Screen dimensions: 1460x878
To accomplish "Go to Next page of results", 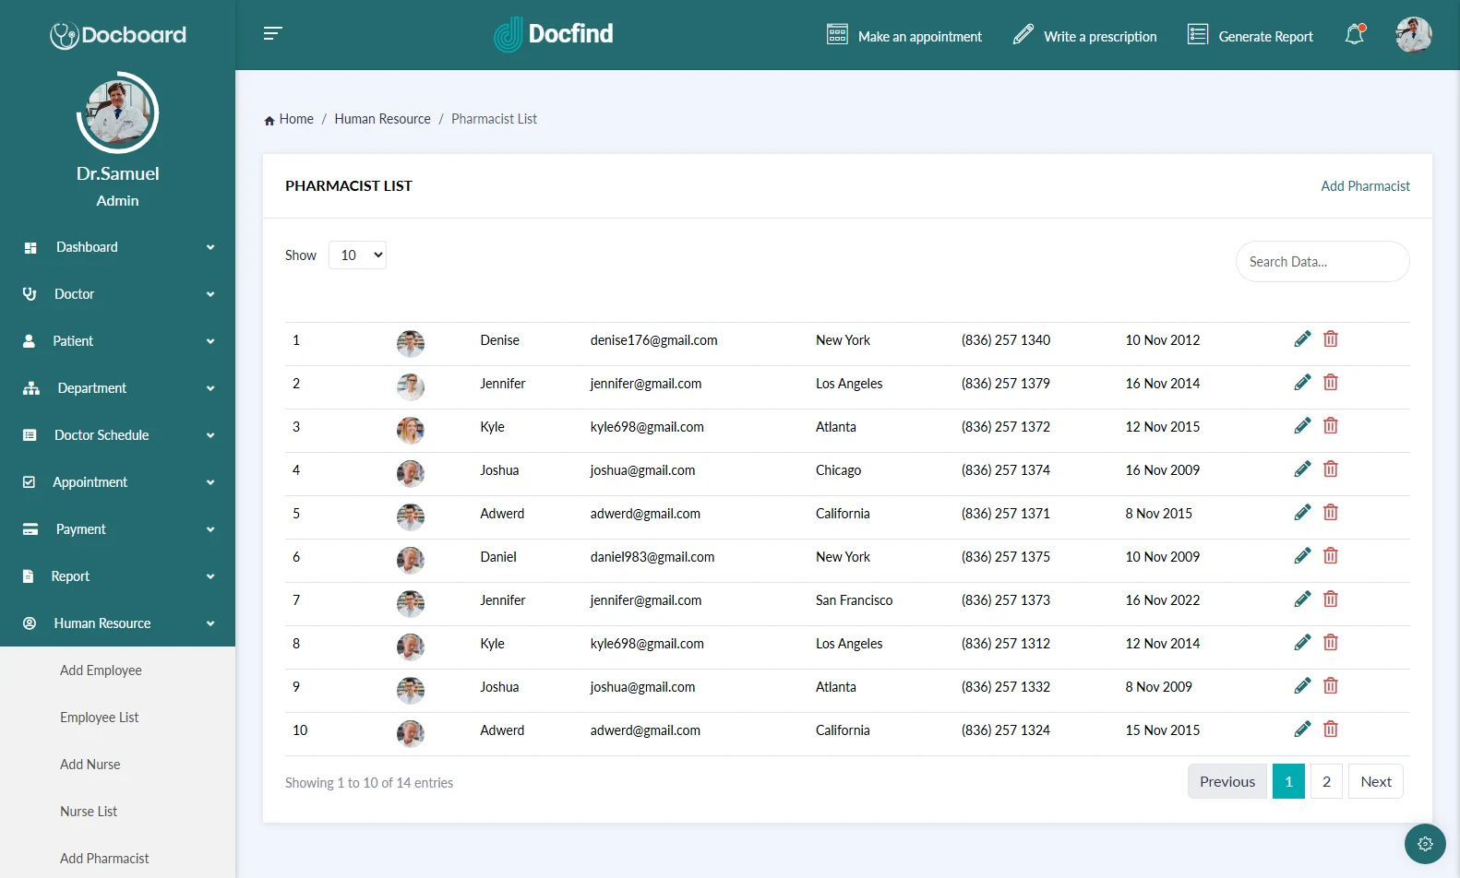I will tap(1375, 782).
